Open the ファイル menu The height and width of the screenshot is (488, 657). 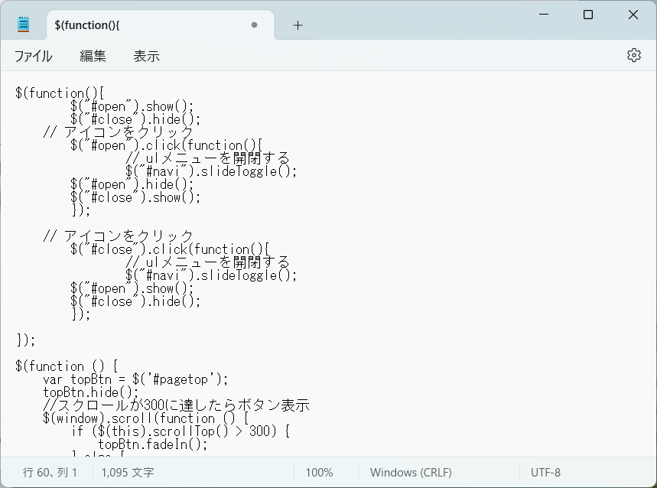pos(33,56)
